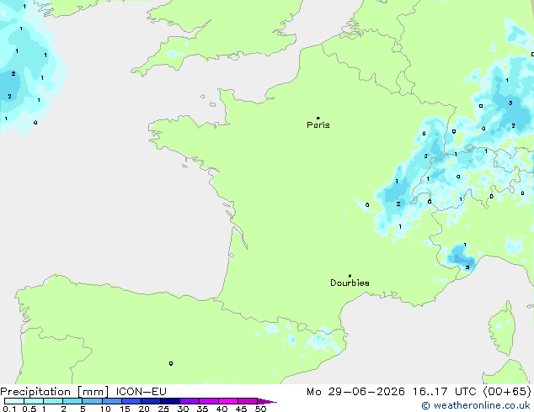
Task: Select legend swatch between 5 and 10
Action: coord(92,401)
